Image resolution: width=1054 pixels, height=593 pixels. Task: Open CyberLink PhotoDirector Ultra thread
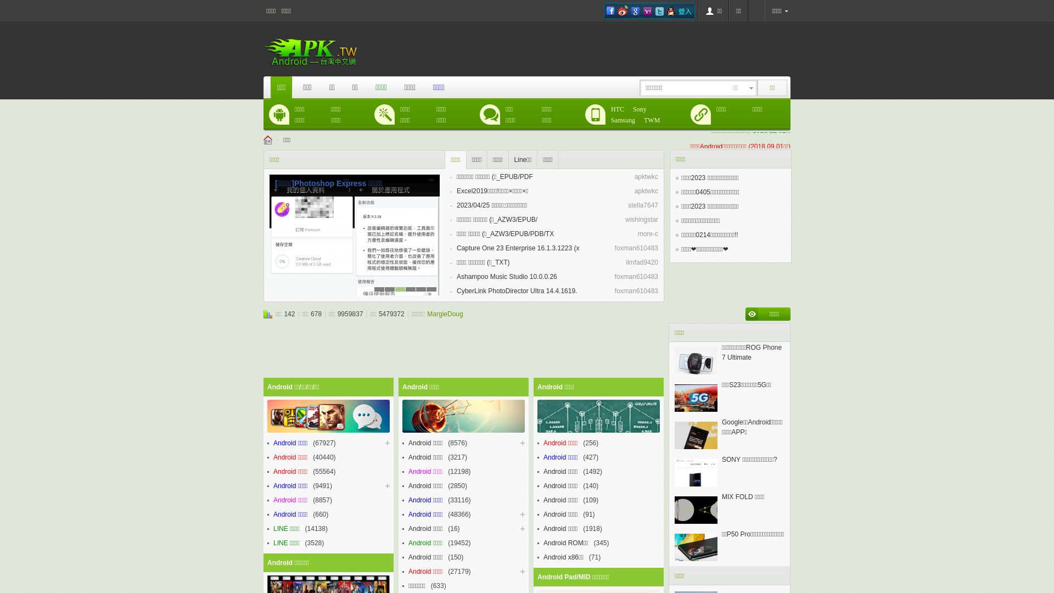point(517,291)
